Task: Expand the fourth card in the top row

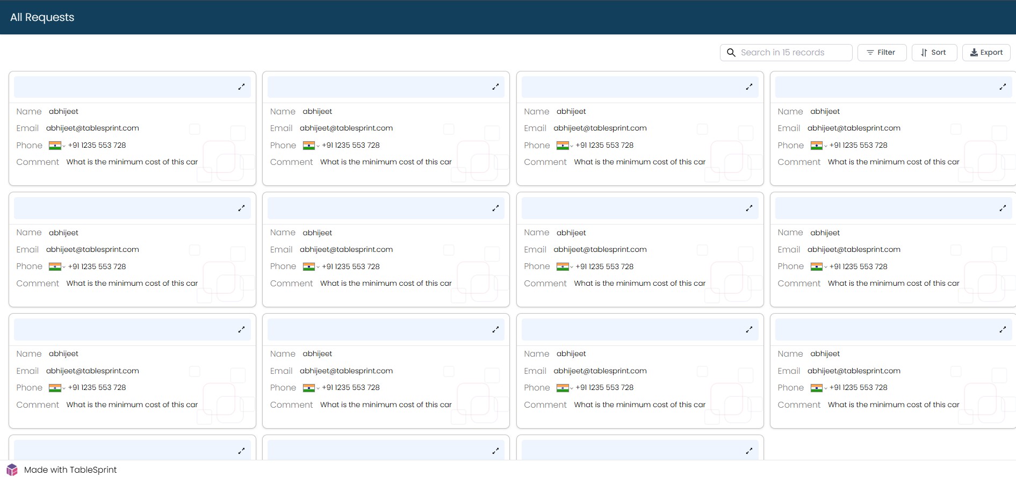Action: [x=1003, y=86]
